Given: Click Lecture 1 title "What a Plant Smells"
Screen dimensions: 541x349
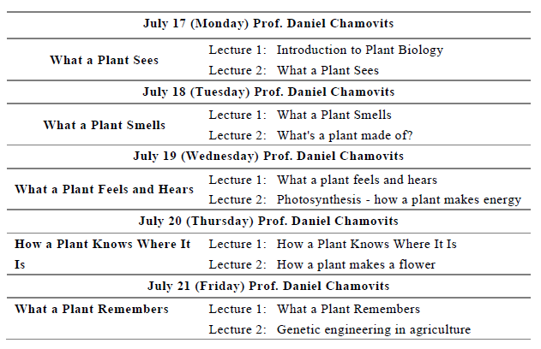Looking at the screenshot, I should [x=334, y=115].
